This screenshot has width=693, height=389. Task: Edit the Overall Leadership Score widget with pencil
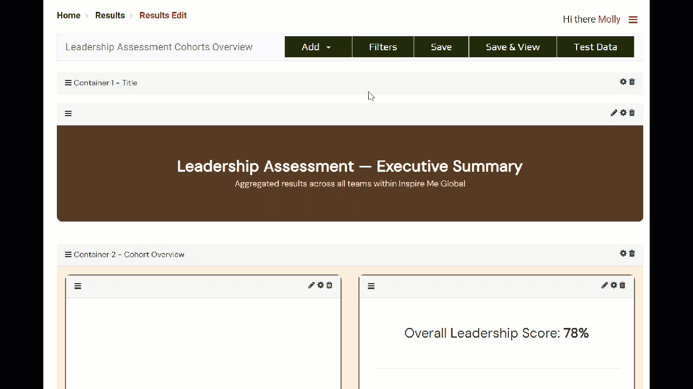(x=605, y=285)
